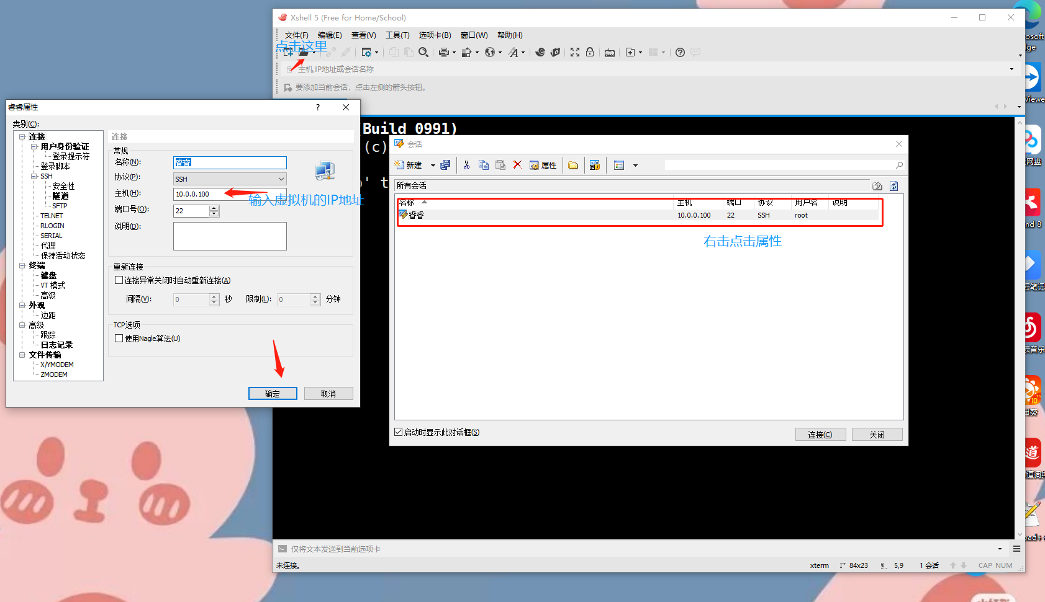Click the go-up-folder icon beside 所有会话 path
This screenshot has height=602, width=1045.
pyautogui.click(x=877, y=186)
